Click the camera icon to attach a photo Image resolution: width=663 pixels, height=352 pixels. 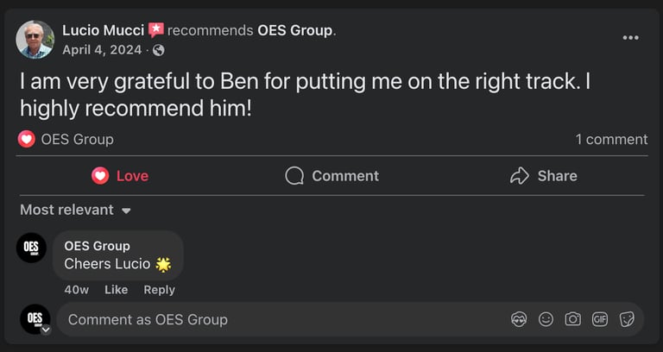573,319
